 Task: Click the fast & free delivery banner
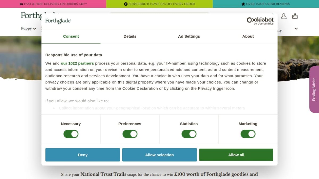[53, 4]
